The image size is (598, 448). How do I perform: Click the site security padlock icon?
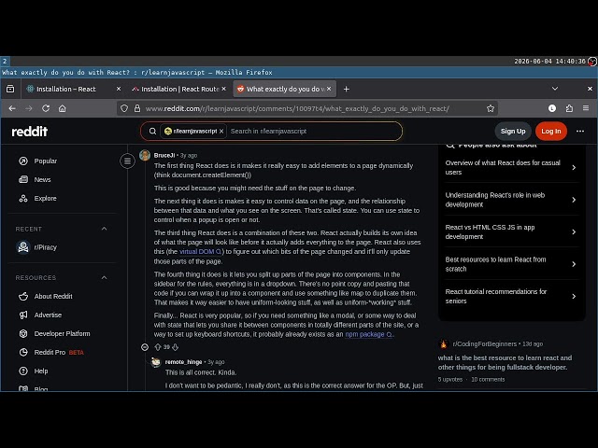137,108
